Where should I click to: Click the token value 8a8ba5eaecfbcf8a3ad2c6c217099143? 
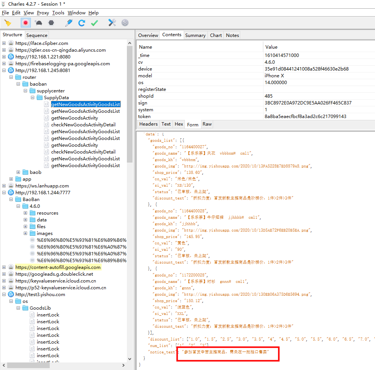tap(305, 117)
